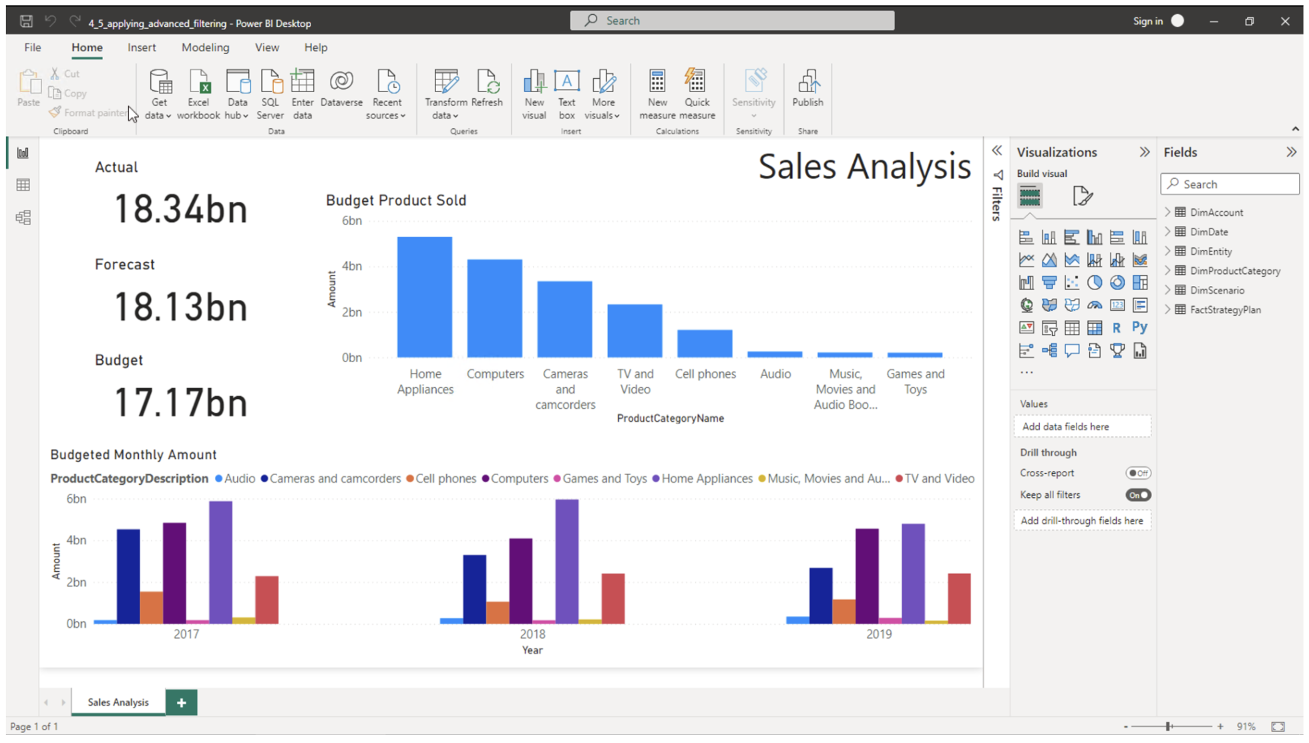Click the Publish button

pyautogui.click(x=807, y=88)
